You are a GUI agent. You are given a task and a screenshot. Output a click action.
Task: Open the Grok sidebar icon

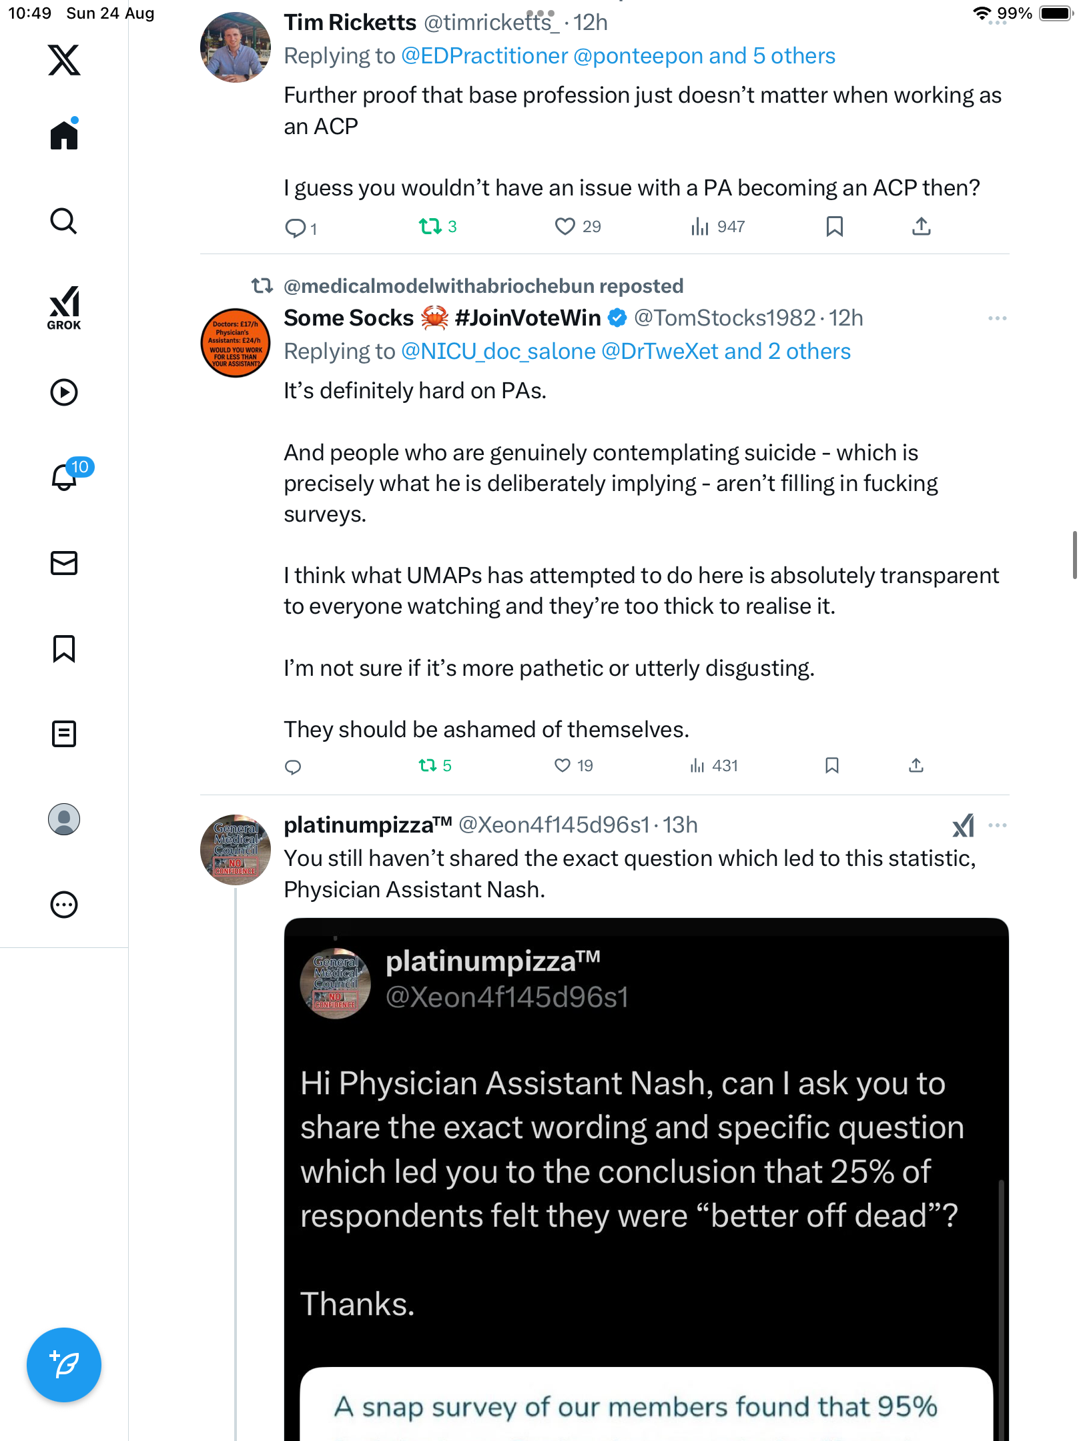64,308
